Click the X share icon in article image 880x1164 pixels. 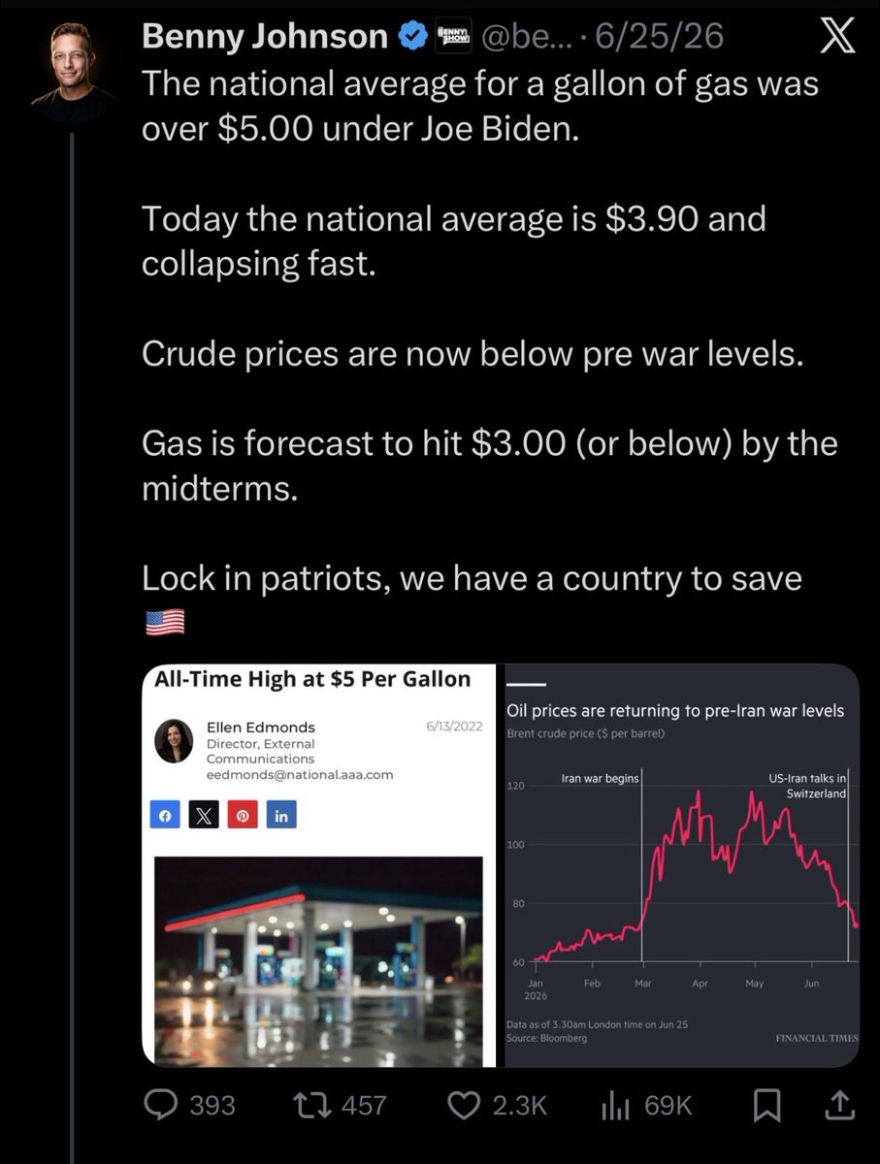(x=204, y=816)
